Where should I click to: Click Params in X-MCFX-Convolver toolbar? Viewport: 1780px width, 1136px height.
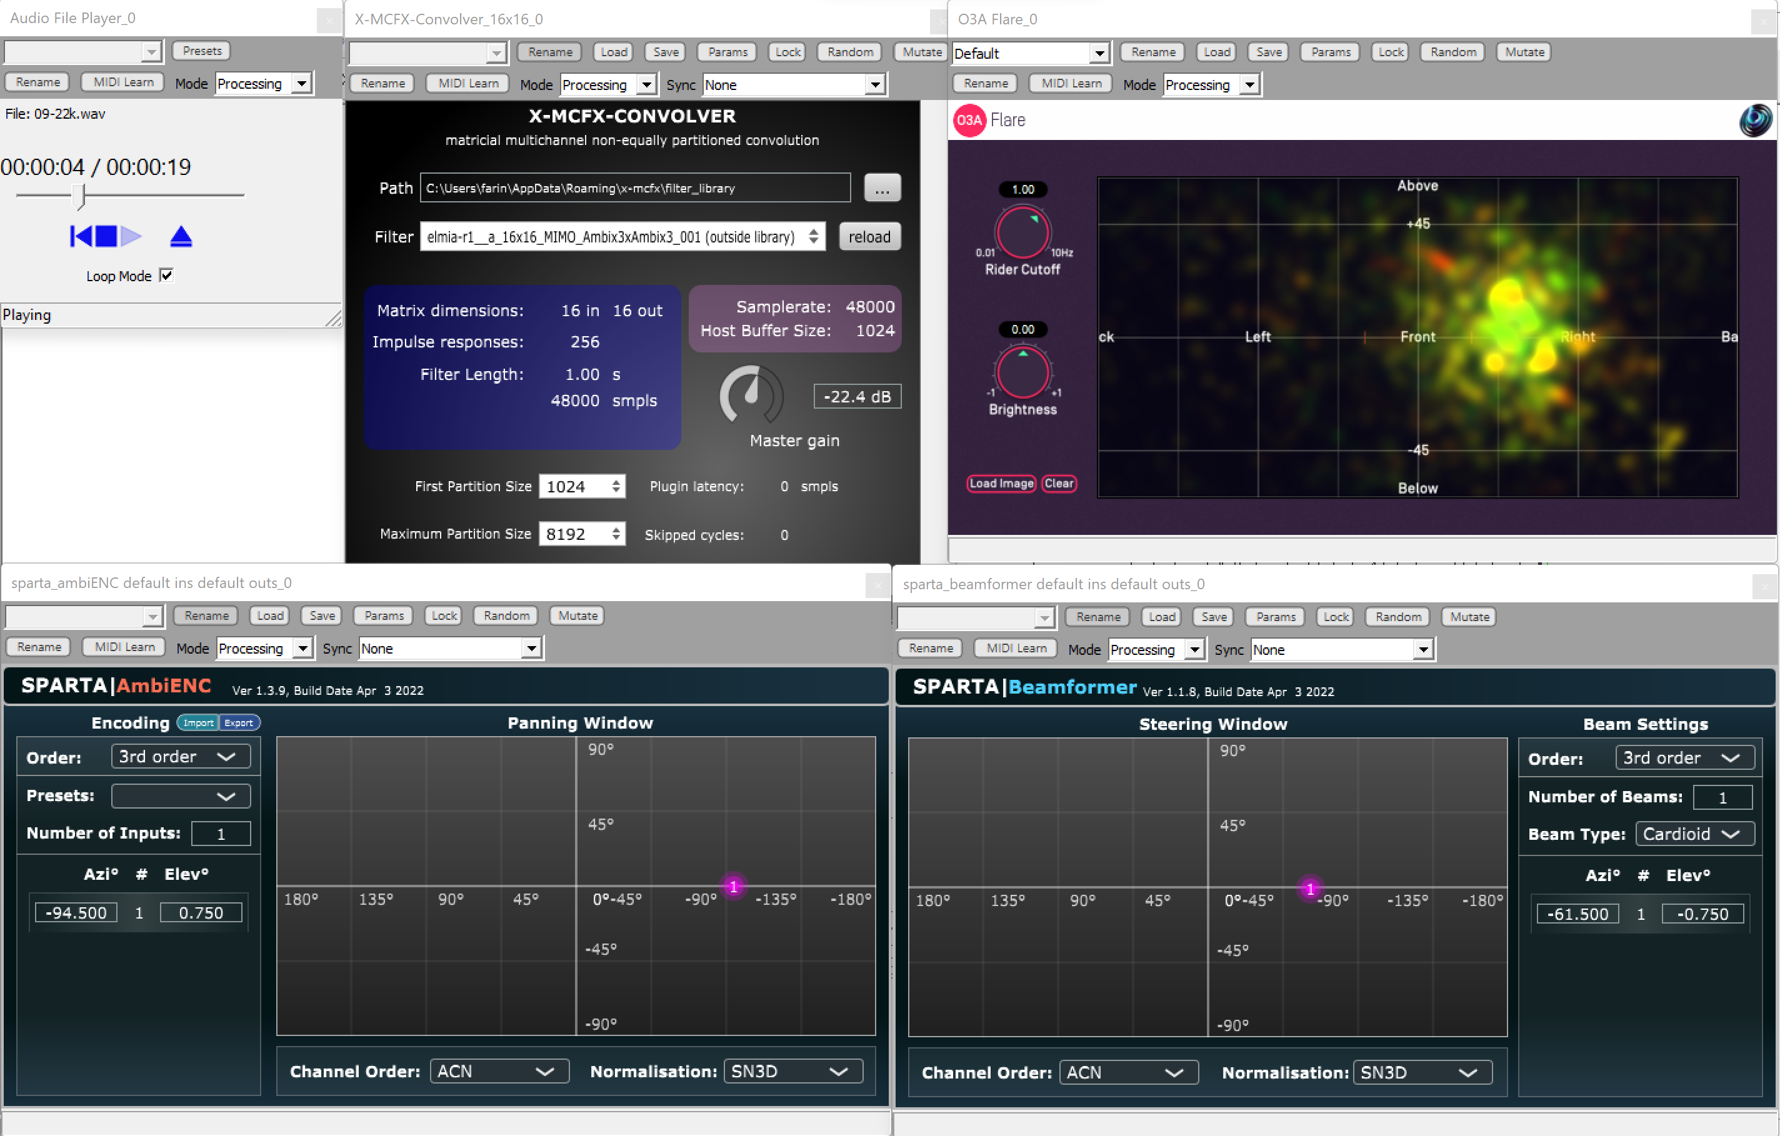pos(727,52)
